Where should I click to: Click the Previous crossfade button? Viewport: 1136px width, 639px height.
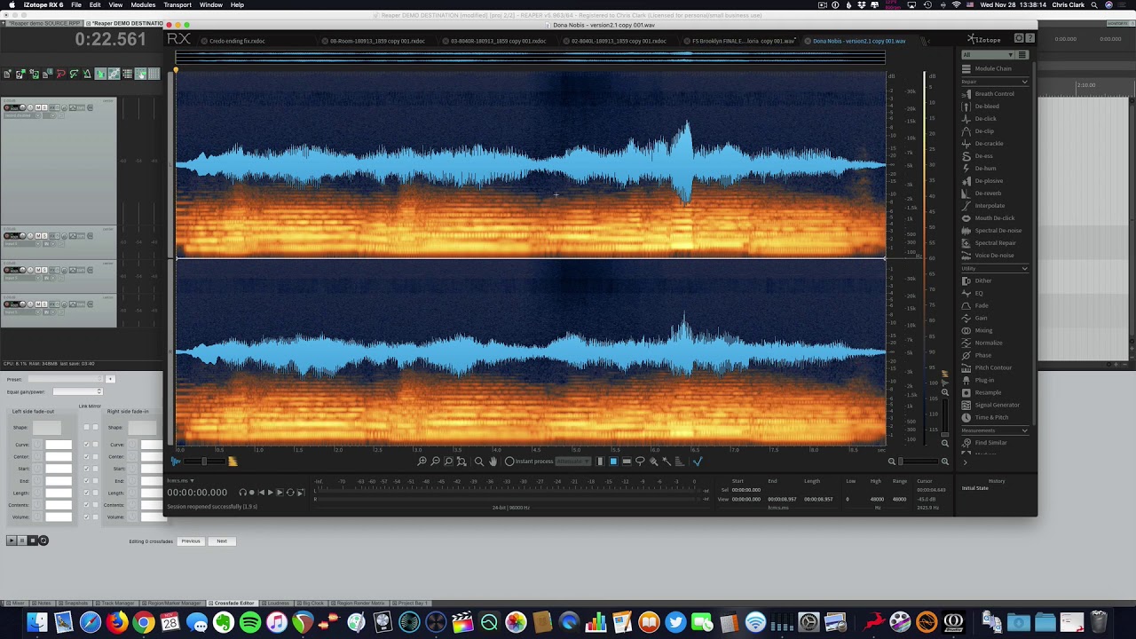pyautogui.click(x=191, y=540)
